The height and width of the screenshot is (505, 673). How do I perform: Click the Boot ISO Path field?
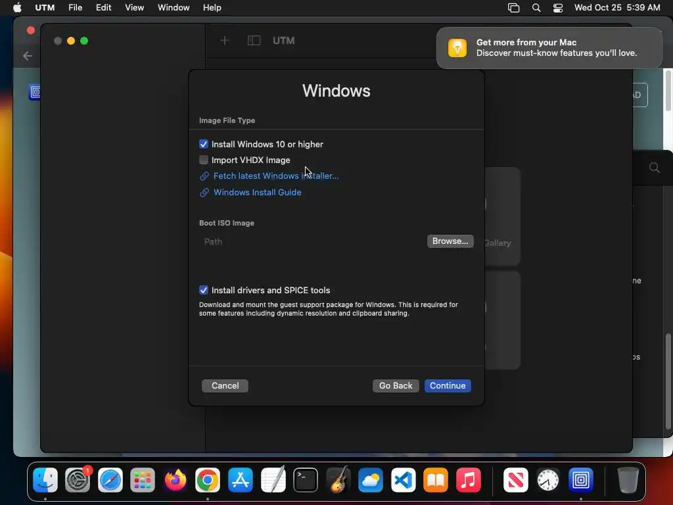312,241
